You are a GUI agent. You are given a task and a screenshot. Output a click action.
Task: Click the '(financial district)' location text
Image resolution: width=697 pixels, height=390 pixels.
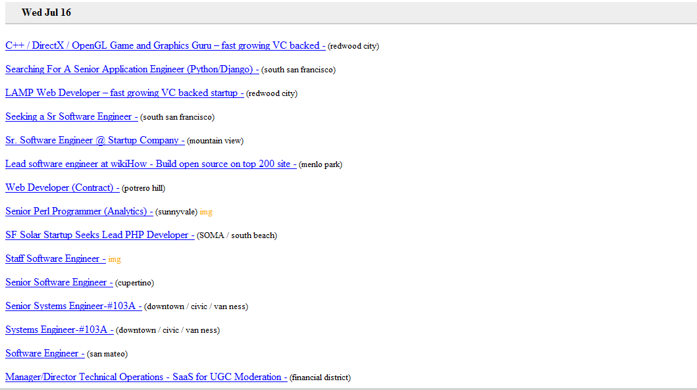pos(320,378)
